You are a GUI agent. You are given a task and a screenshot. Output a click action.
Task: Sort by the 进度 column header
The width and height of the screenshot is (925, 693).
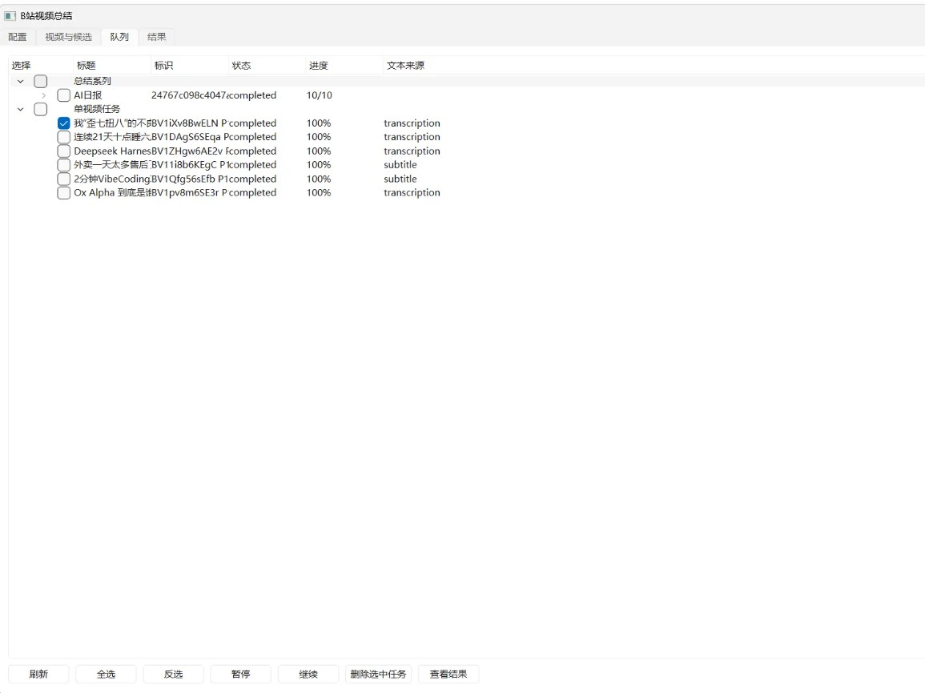[x=344, y=66]
